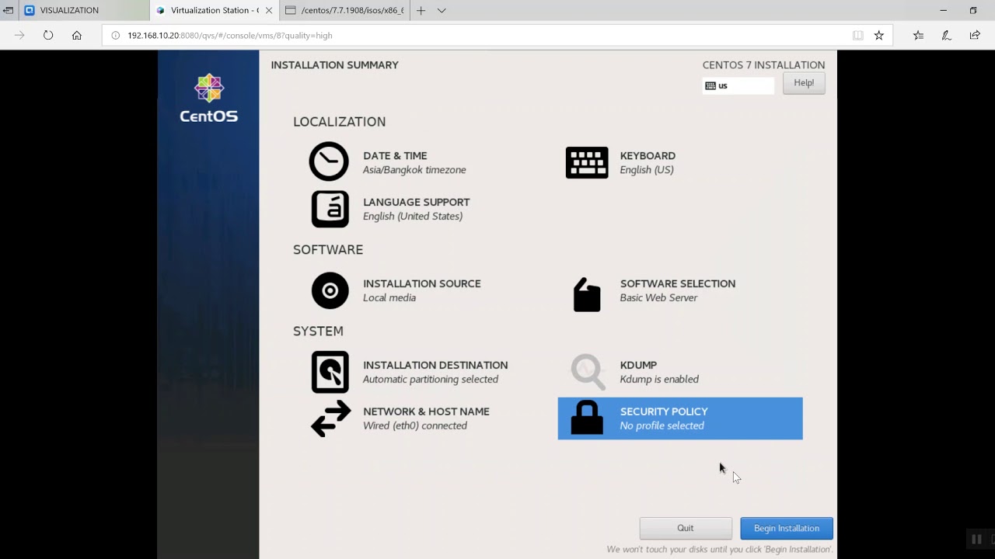Open the favorites hub icon
The width and height of the screenshot is (995, 559).
point(918,35)
